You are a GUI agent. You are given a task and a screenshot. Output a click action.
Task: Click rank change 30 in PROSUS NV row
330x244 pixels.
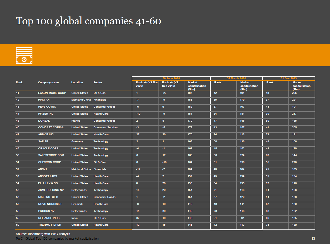(164, 211)
